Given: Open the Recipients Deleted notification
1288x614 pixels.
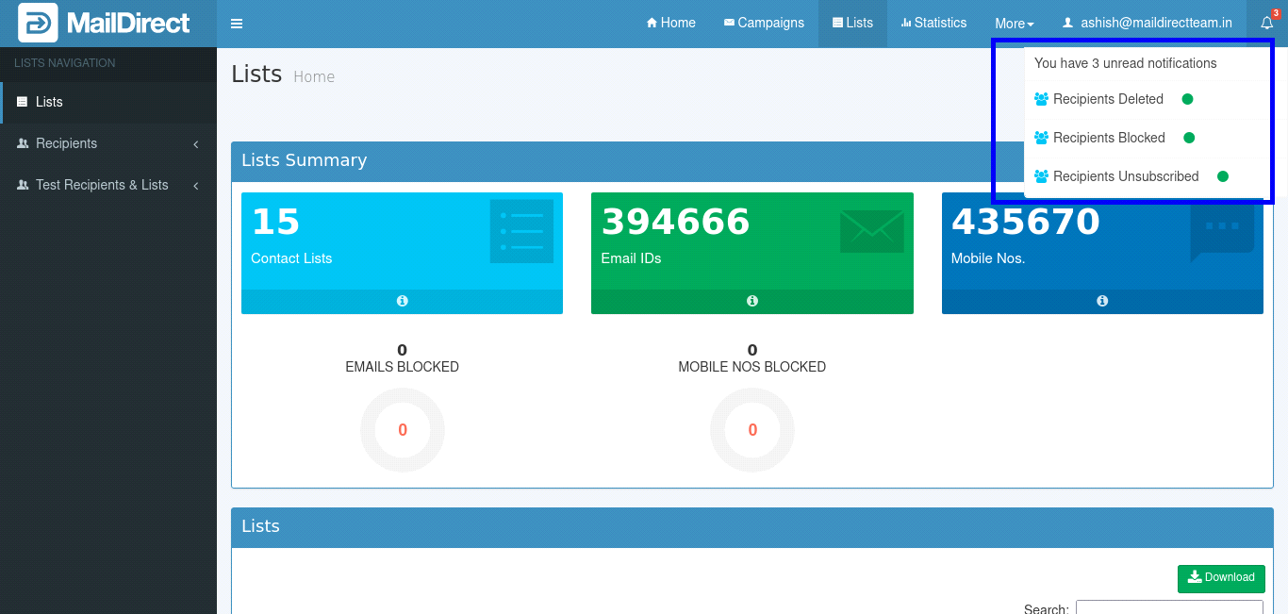Looking at the screenshot, I should tap(1108, 99).
